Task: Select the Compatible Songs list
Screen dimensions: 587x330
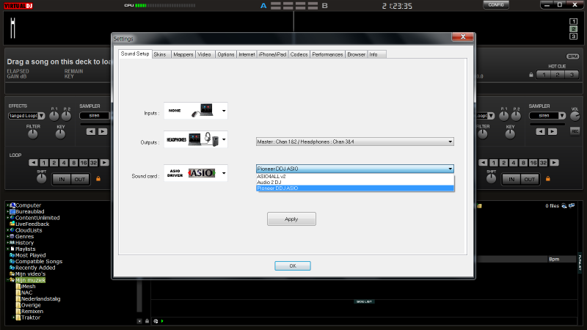Action: [39, 262]
